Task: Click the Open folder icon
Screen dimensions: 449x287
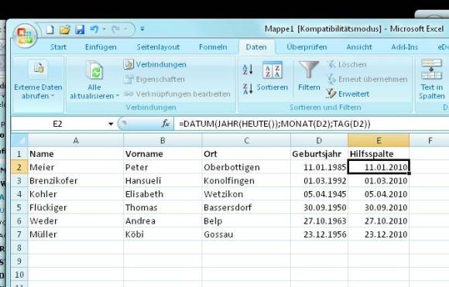Action: point(65,29)
